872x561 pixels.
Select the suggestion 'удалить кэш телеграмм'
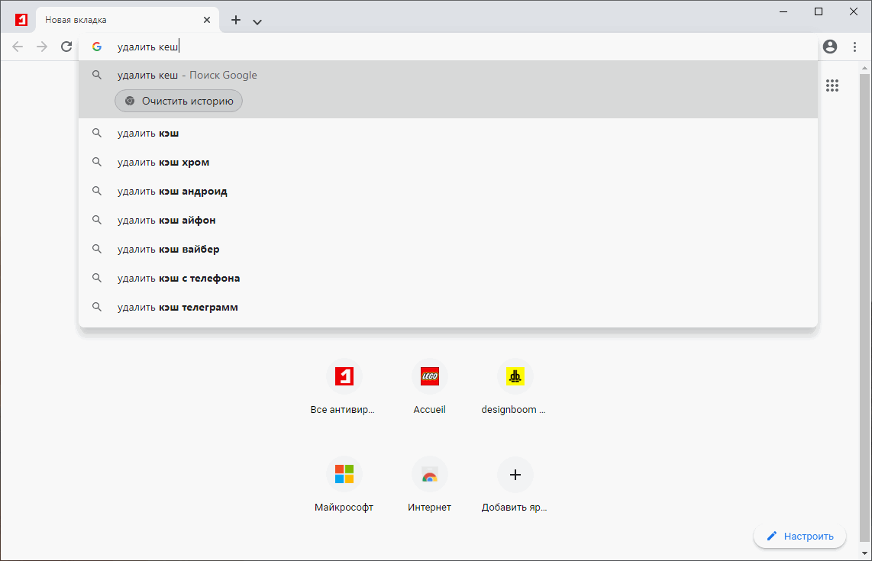pyautogui.click(x=176, y=307)
